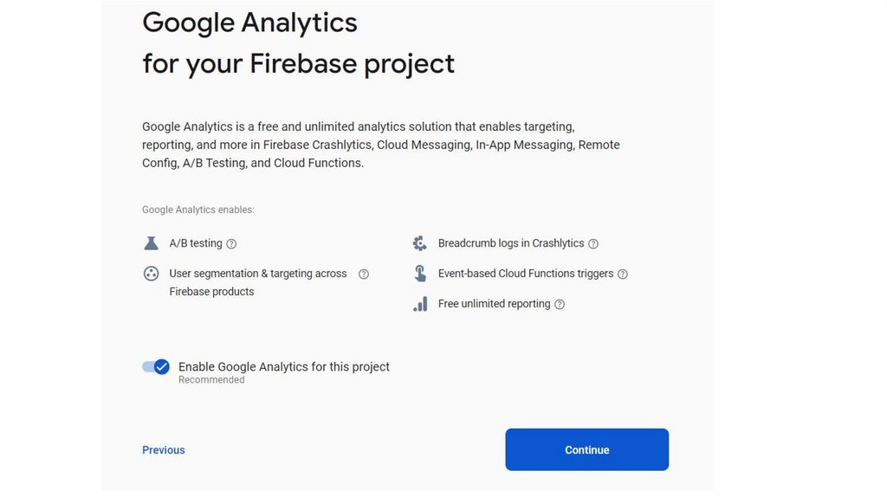
Task: Click the Breadcrumb logs Crashlytics icon
Action: pyautogui.click(x=419, y=243)
